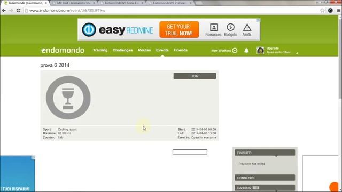Switch to EndomondoWP Preferences tab
Screen dimensions: 342x192
(x=169, y=3)
